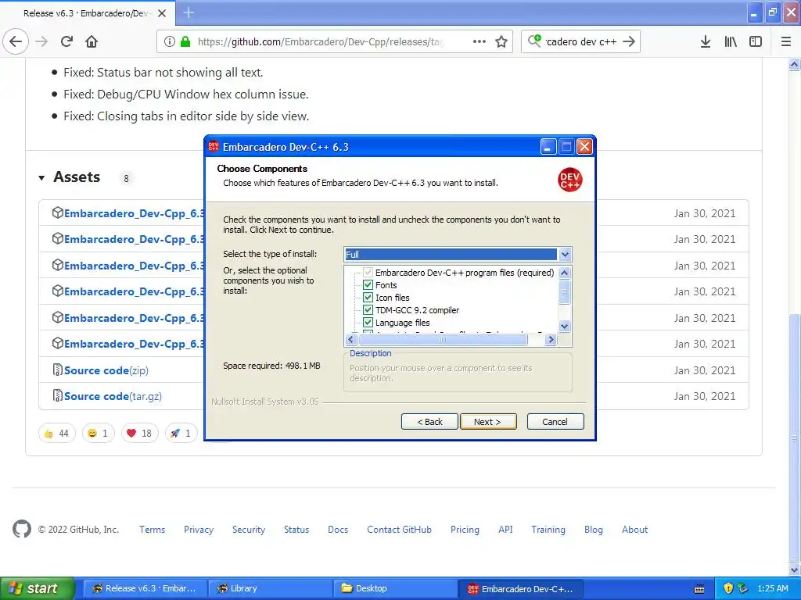The width and height of the screenshot is (801, 600).
Task: Open the Privacy footer link
Action: pos(199,530)
